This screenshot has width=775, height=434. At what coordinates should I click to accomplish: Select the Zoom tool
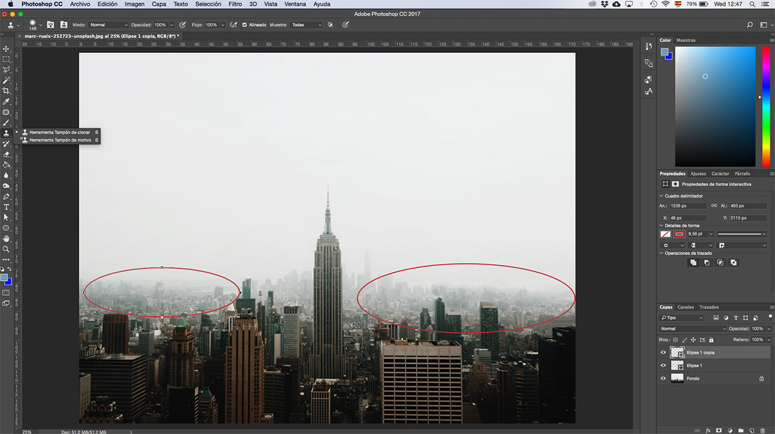6,249
